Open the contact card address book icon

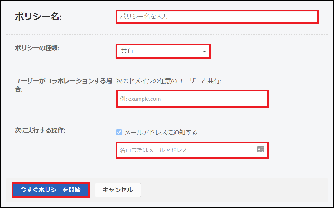coord(260,149)
